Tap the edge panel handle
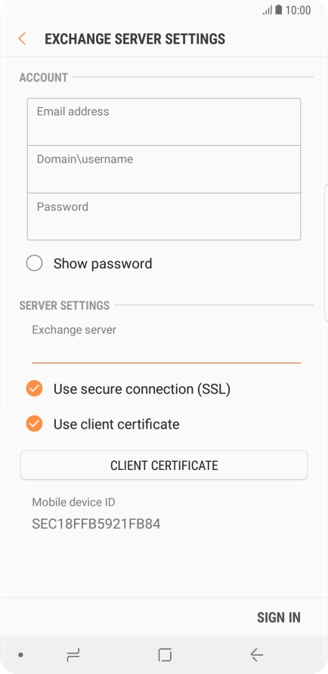Image resolution: width=328 pixels, height=674 pixels. (326, 252)
